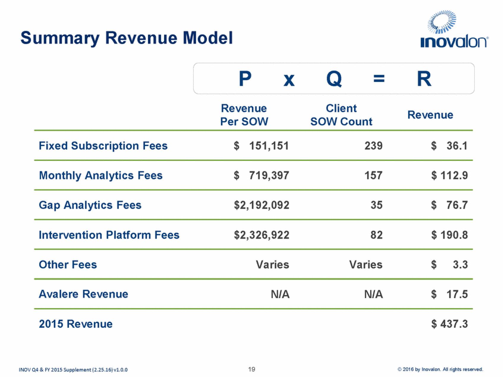503x377 pixels.
Task: Select the 'Intervention Platform Fees' row label
Action: (109, 235)
